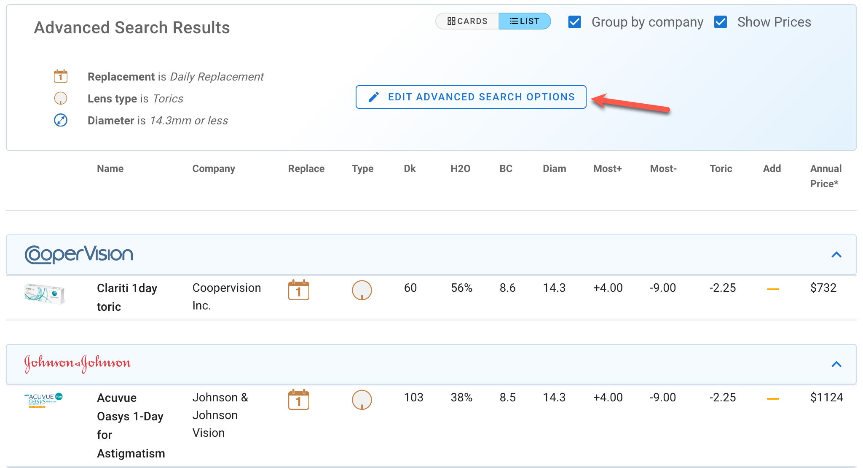Click the Acuvue Oasys product thumbnail

pos(43,400)
